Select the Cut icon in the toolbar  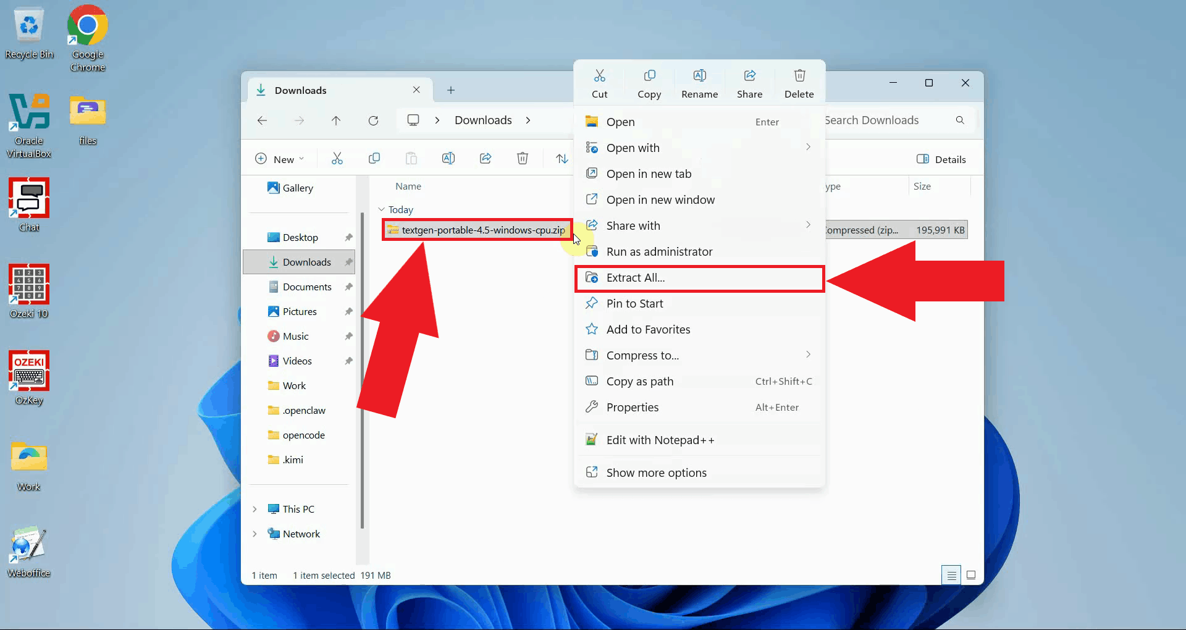600,83
